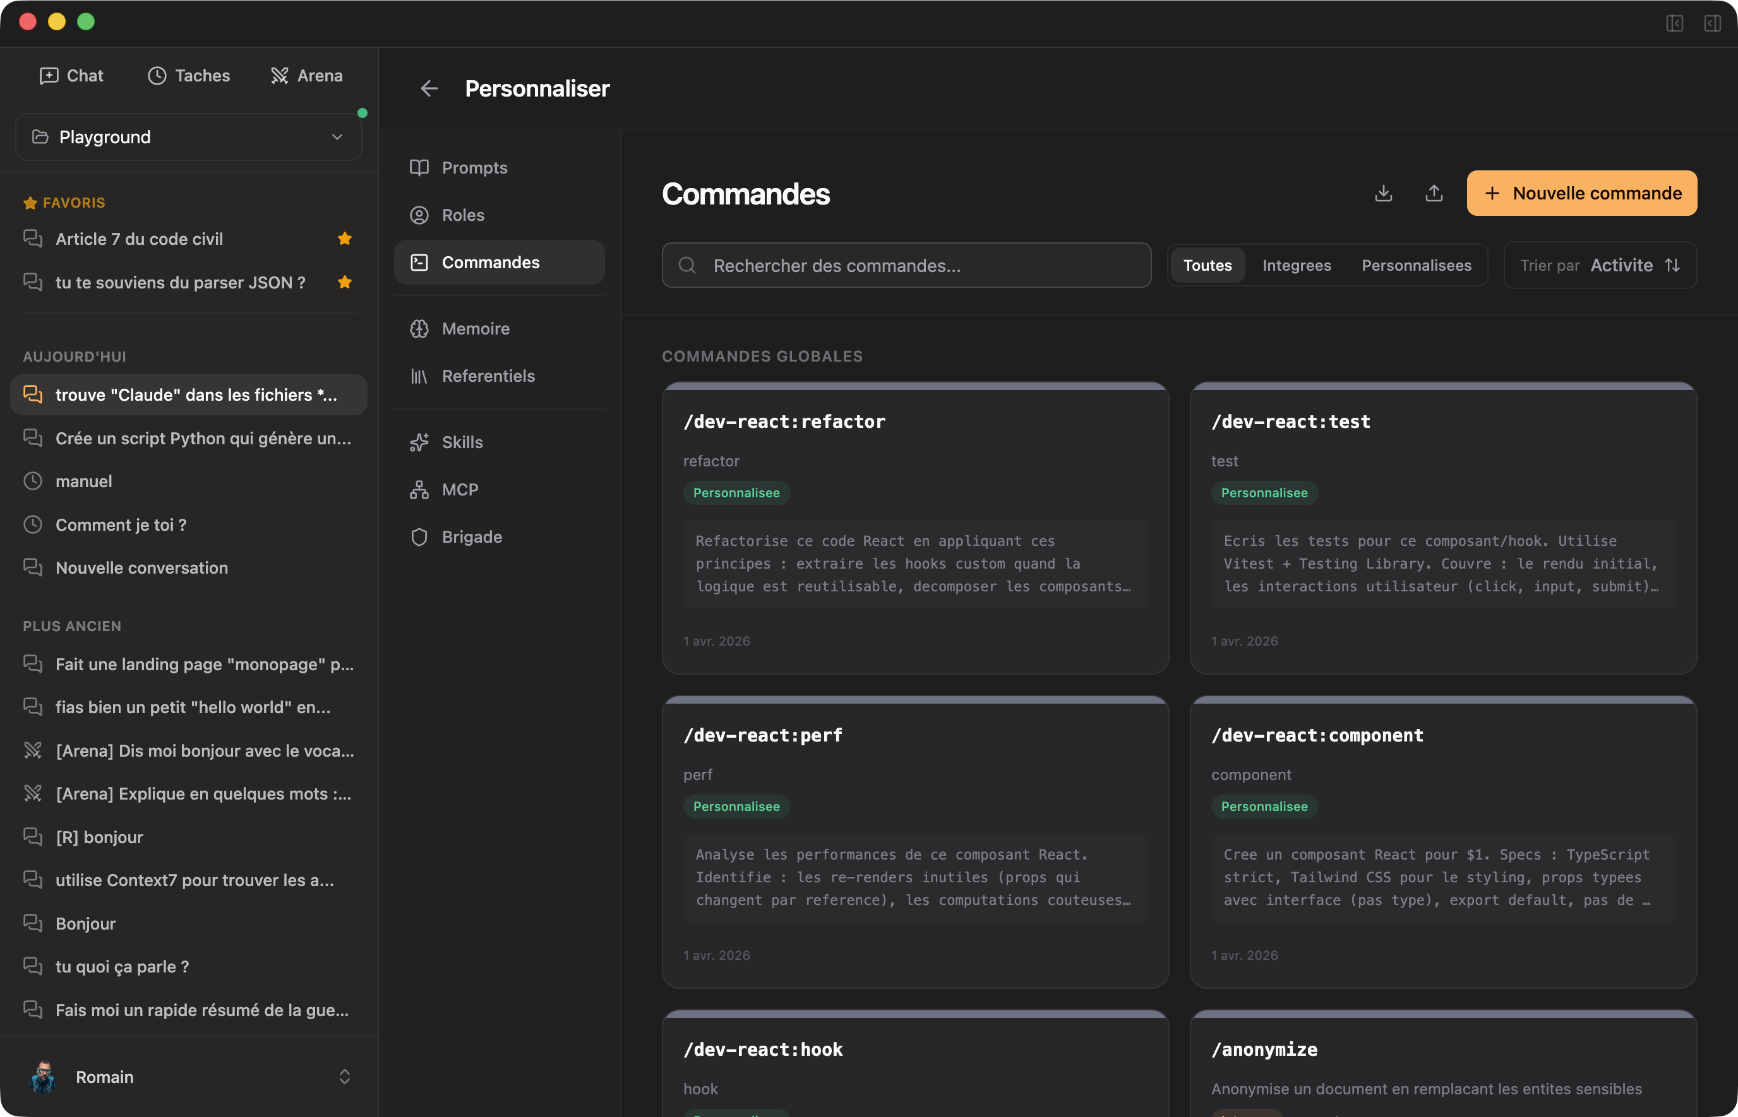Switch to the Roles section
The height and width of the screenshot is (1117, 1738).
point(462,215)
